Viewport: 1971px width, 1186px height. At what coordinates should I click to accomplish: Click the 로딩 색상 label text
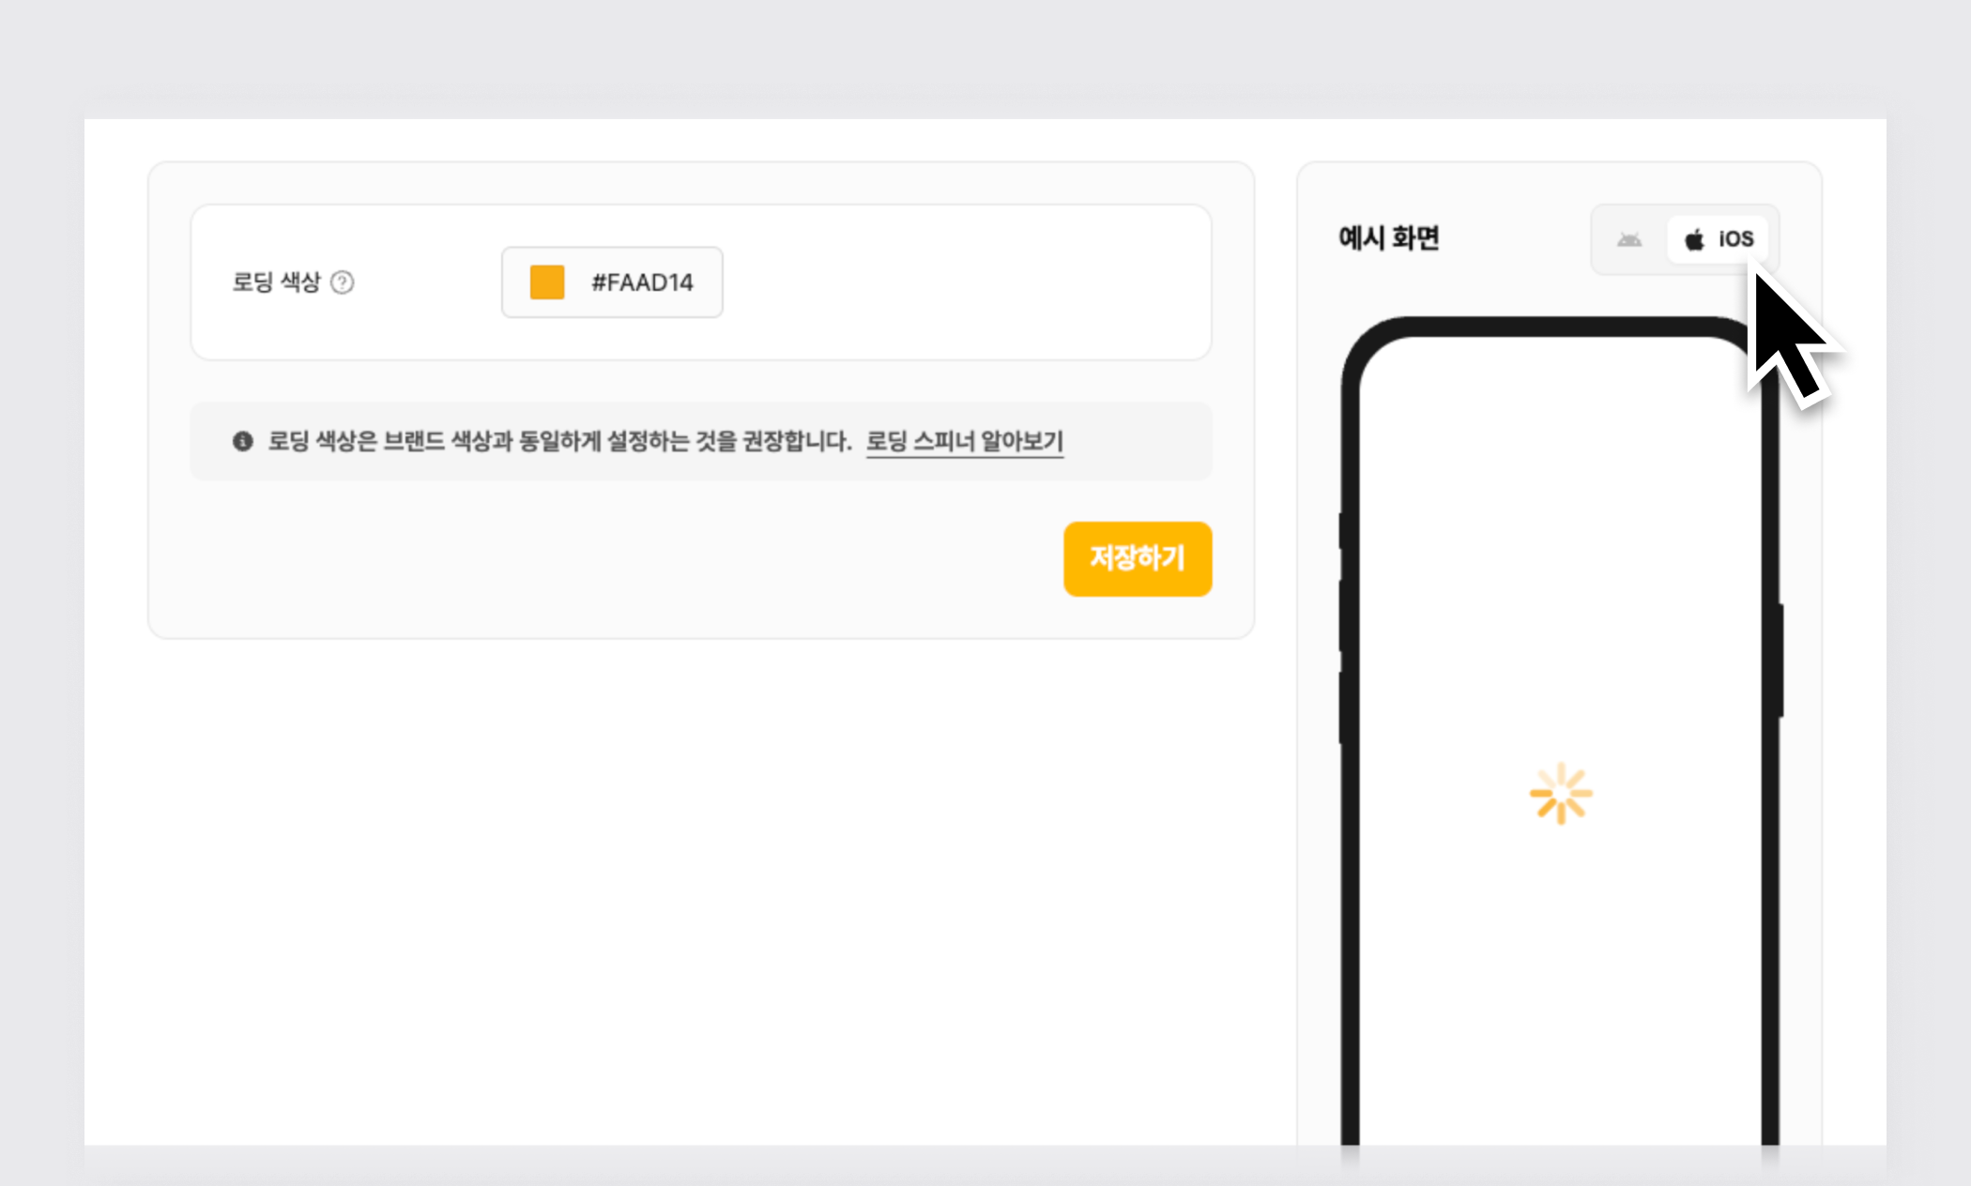(x=276, y=282)
